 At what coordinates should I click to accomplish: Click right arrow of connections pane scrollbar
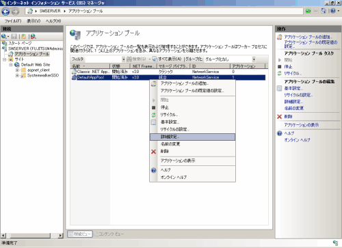(x=60, y=235)
